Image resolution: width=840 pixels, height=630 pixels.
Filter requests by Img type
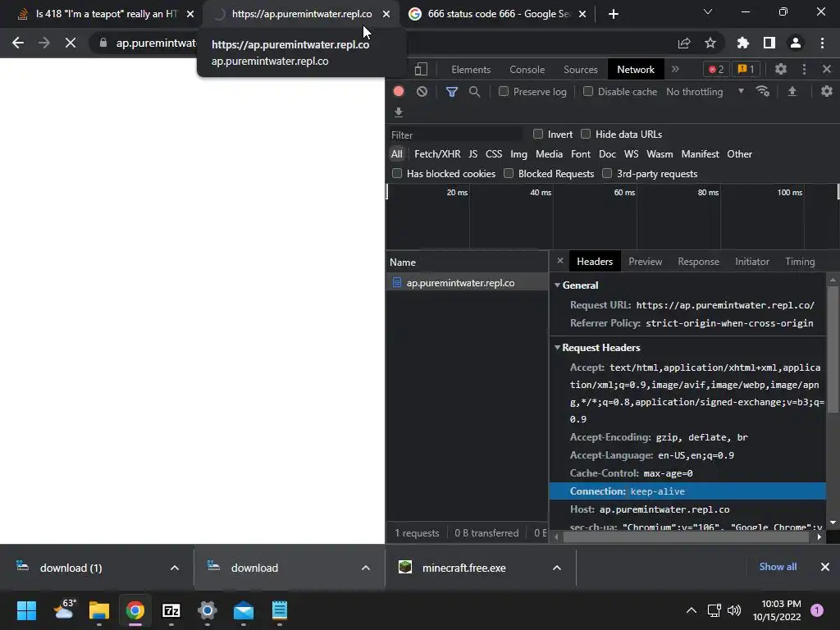click(518, 154)
